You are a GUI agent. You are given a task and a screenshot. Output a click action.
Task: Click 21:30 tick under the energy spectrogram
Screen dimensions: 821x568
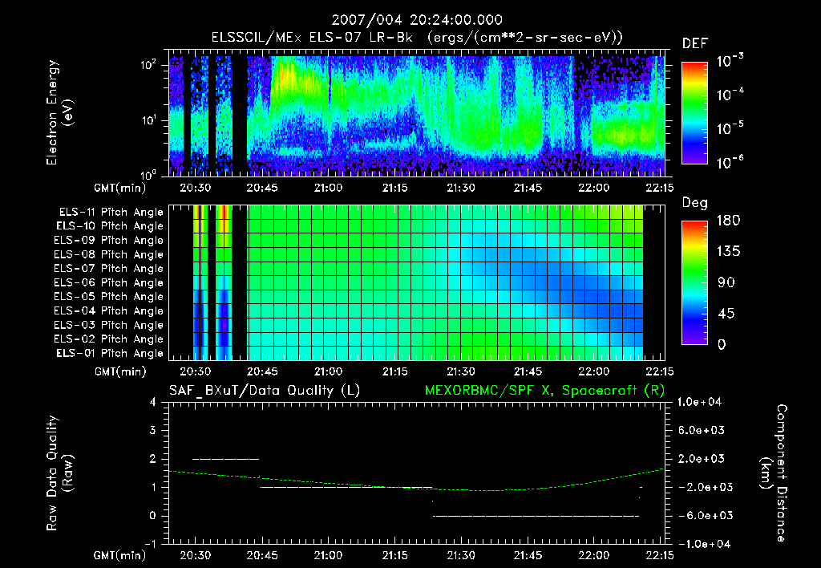(x=461, y=188)
